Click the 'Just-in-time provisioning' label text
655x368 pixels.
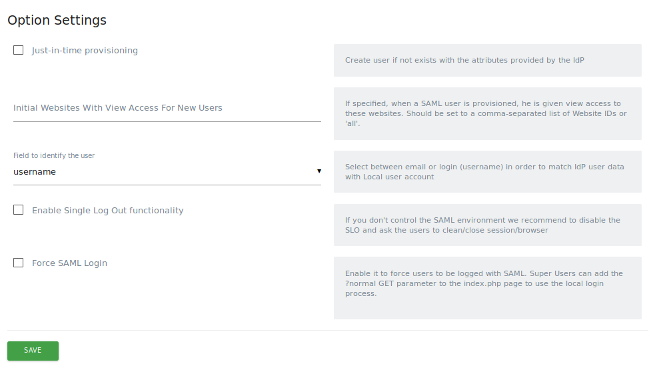pos(85,50)
